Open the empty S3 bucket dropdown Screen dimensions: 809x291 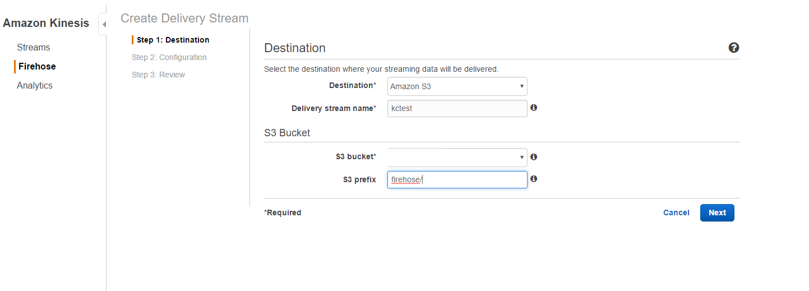coord(457,157)
